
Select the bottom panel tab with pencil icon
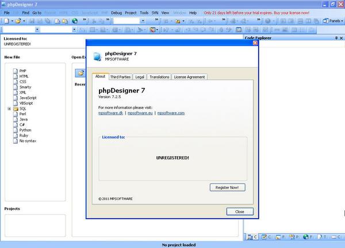point(266,237)
